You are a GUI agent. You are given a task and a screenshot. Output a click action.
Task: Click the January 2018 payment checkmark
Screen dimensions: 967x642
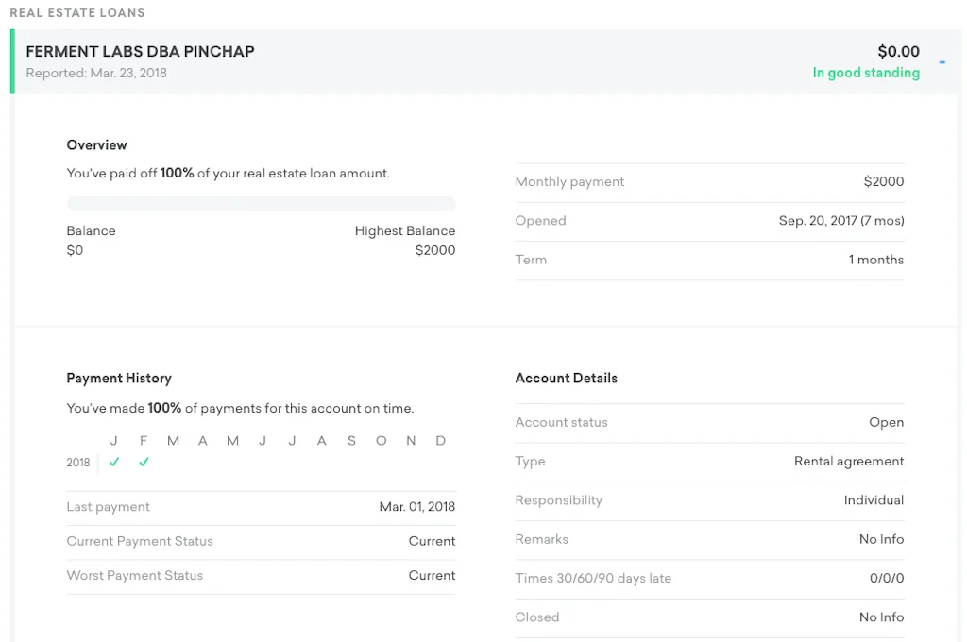point(114,462)
